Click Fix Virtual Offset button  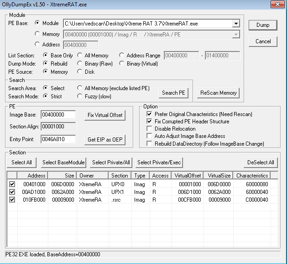105,115
